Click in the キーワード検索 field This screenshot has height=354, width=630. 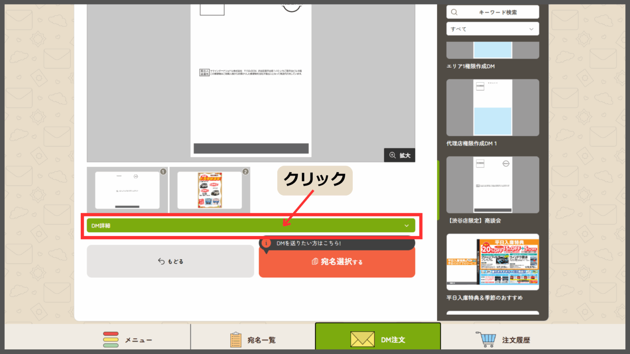498,12
